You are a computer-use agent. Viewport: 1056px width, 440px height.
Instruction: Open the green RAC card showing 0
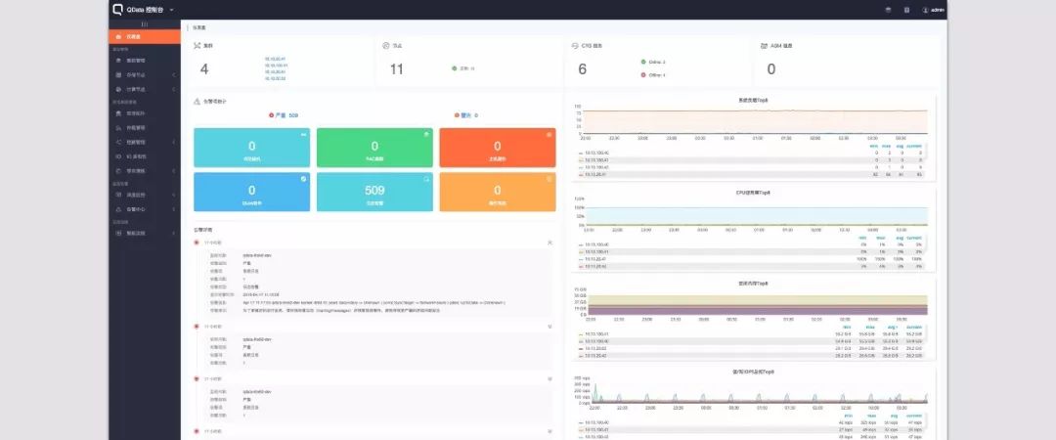point(374,148)
